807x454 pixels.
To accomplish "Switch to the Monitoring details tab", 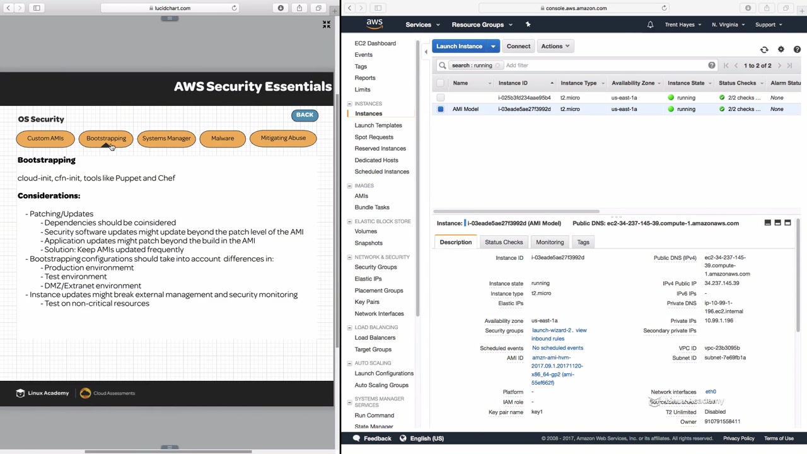I will coord(550,242).
